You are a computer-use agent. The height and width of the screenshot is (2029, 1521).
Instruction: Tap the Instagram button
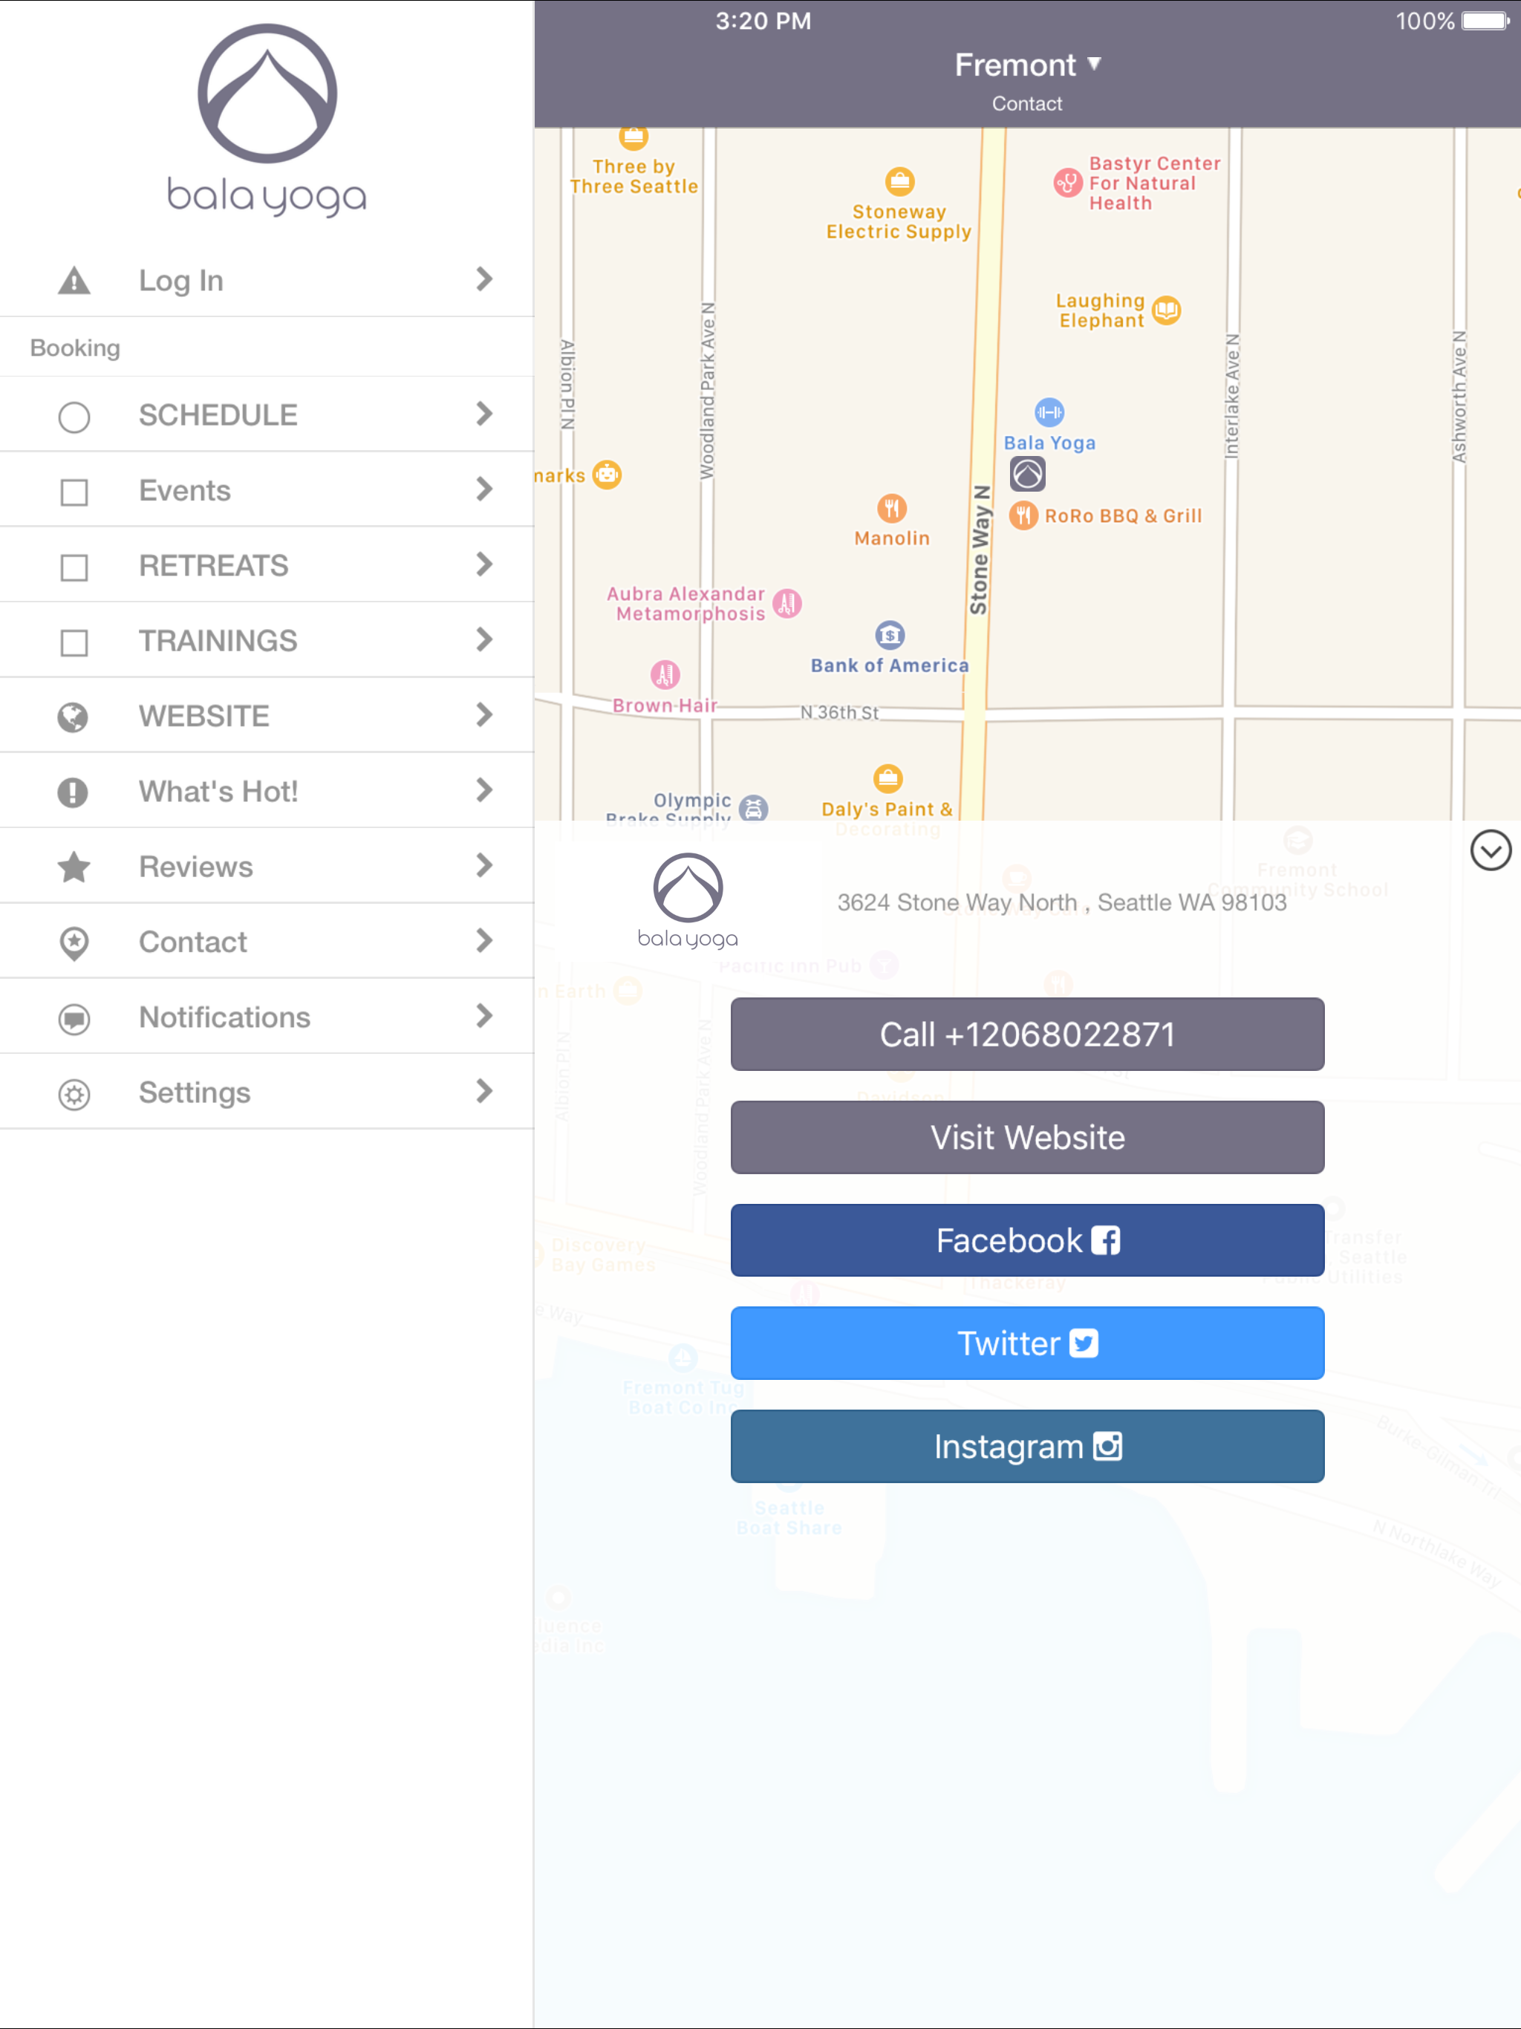click(x=1027, y=1447)
